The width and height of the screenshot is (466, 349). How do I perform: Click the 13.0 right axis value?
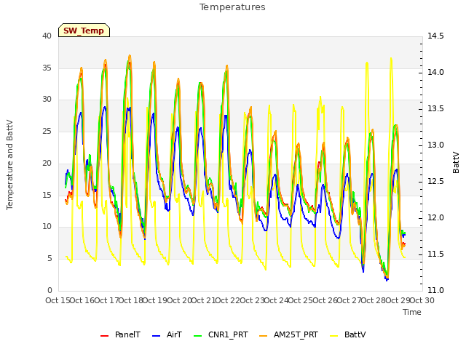pos(435,145)
